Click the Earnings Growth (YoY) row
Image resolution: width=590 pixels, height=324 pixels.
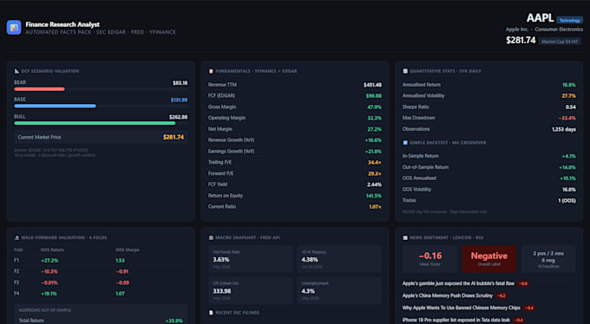point(295,152)
